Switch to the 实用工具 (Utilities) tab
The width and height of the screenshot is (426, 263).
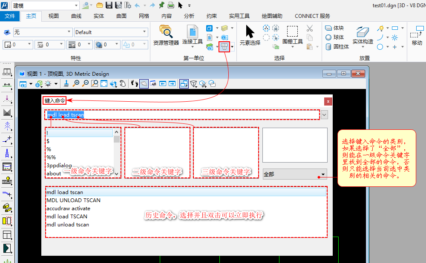point(239,16)
